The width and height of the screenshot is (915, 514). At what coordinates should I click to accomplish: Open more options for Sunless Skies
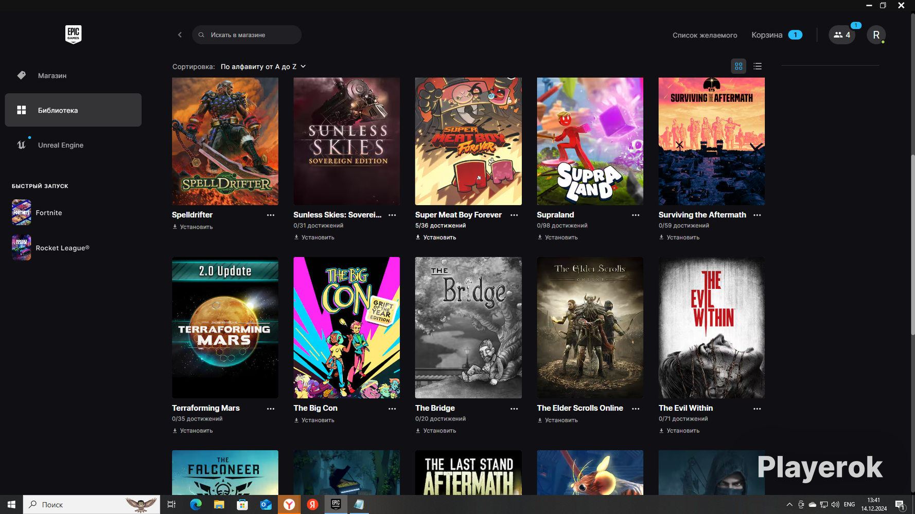pyautogui.click(x=392, y=215)
